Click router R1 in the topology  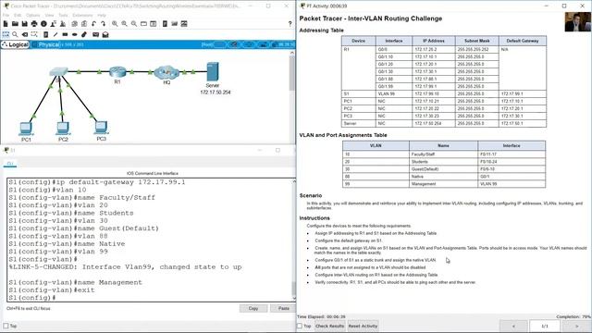(x=117, y=72)
